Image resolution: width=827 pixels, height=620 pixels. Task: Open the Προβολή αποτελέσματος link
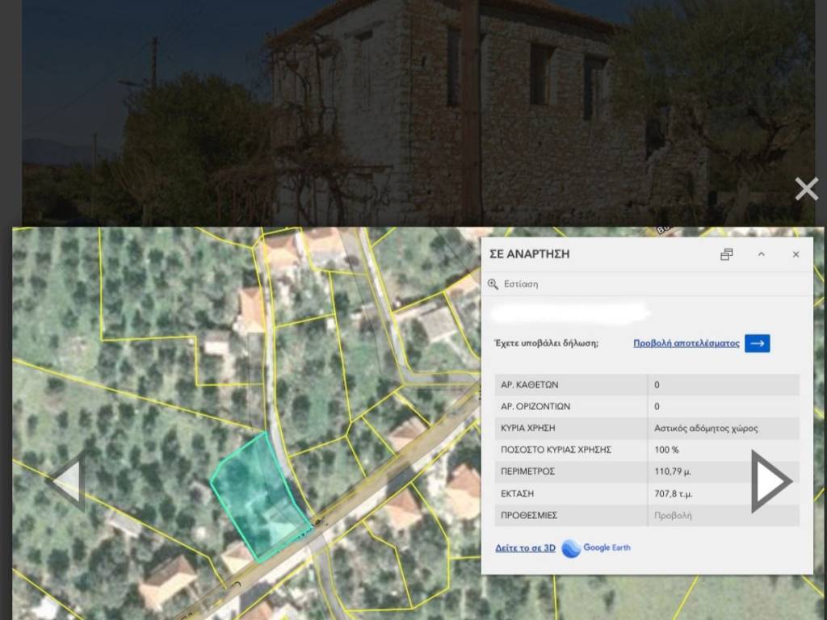coord(686,343)
